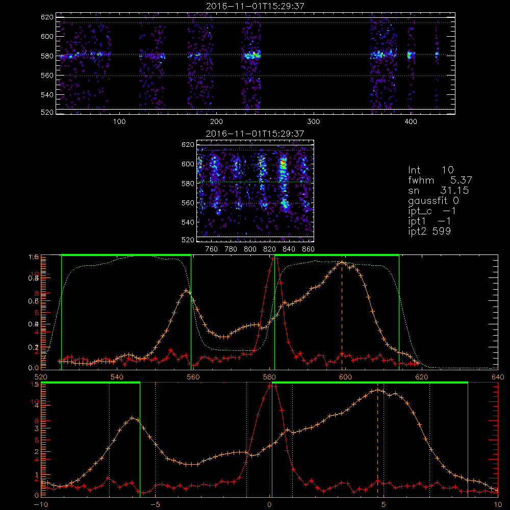Click x-axis label 300 on top spectrogram
The image size is (510, 510).
[x=314, y=122]
